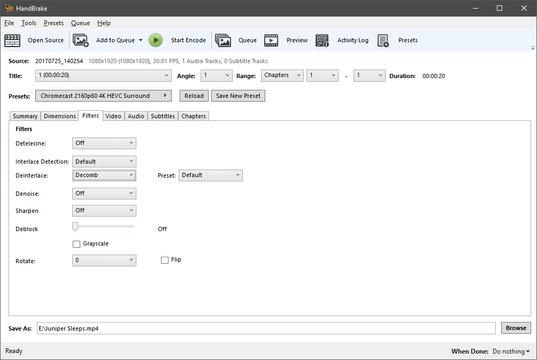Click the Deblock slider track
Viewport: 537px width, 360px height.
tap(104, 226)
